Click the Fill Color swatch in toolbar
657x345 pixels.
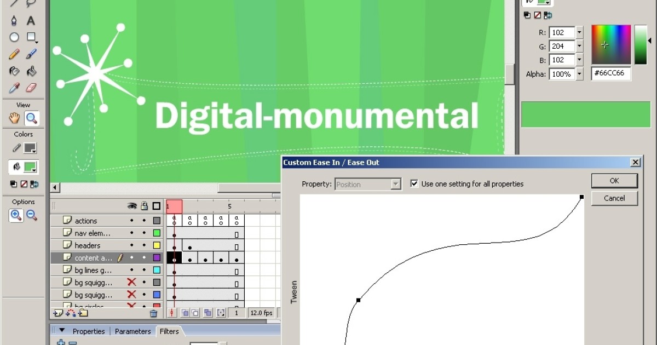point(30,166)
